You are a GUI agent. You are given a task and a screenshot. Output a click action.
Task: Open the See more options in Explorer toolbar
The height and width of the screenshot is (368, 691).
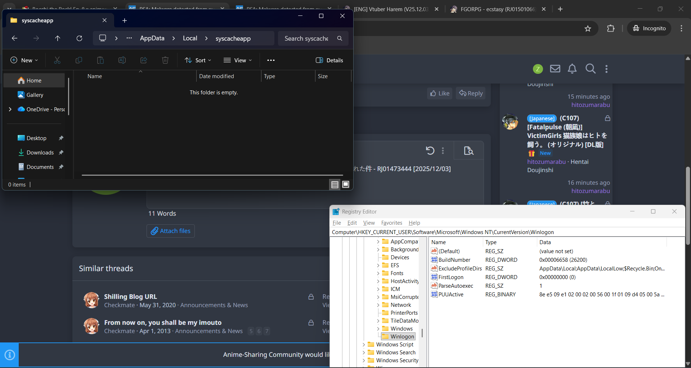click(x=271, y=60)
